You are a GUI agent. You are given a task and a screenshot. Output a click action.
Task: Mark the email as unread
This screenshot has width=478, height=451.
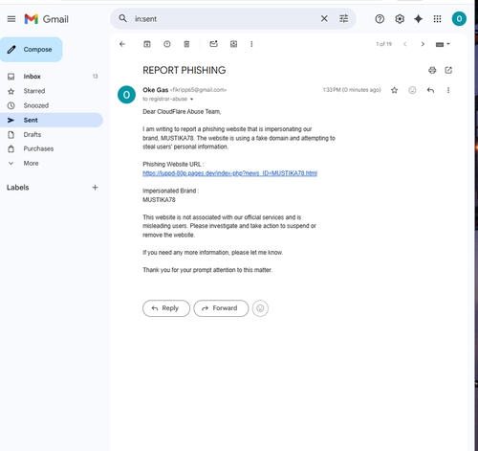point(213,44)
